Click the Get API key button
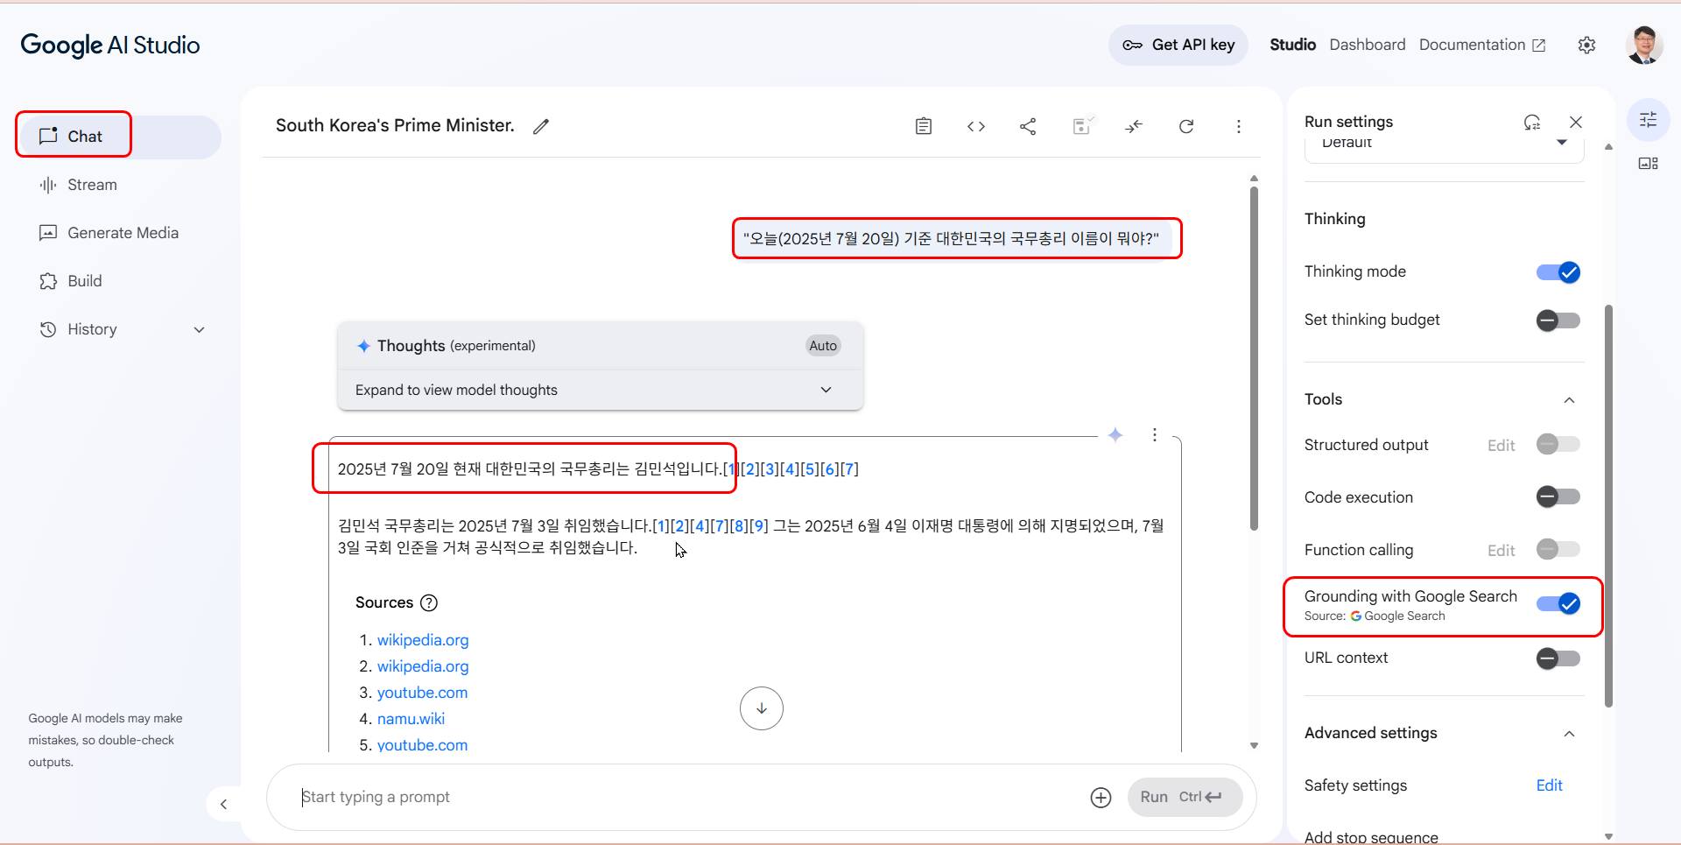This screenshot has width=1681, height=845. click(x=1178, y=45)
